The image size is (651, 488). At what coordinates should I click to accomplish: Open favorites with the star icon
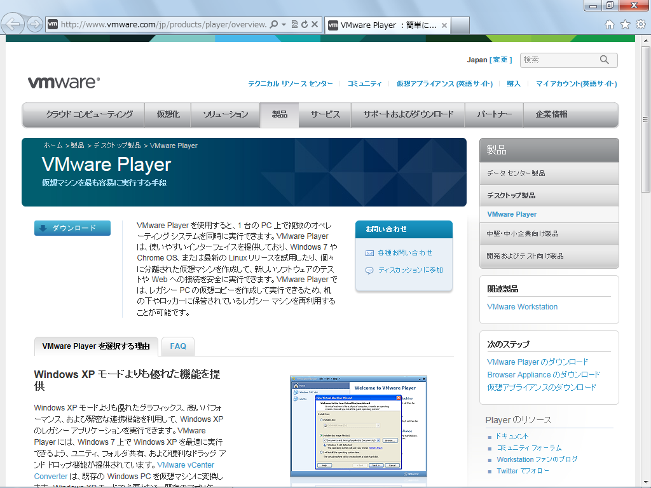click(x=626, y=25)
